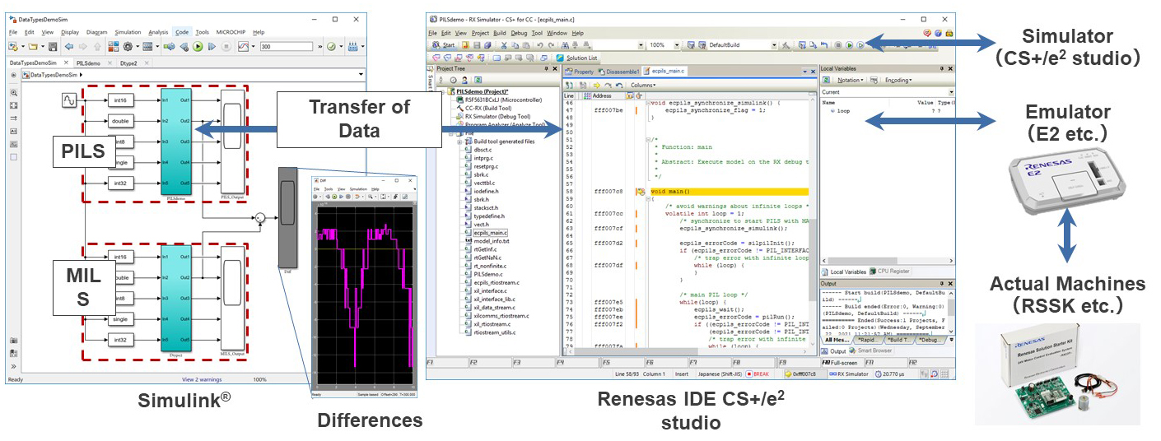Viewport: 1161px width, 441px height.
Task: Click the Back navigation arrow in Simulink
Action: click(x=69, y=46)
